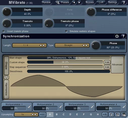Toggle A/B comparison button
This screenshot has width=128, height=118.
click(x=105, y=114)
